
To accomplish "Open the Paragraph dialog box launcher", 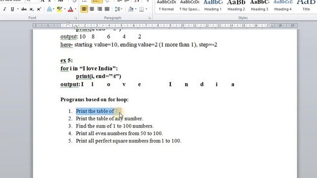I will point(150,18).
